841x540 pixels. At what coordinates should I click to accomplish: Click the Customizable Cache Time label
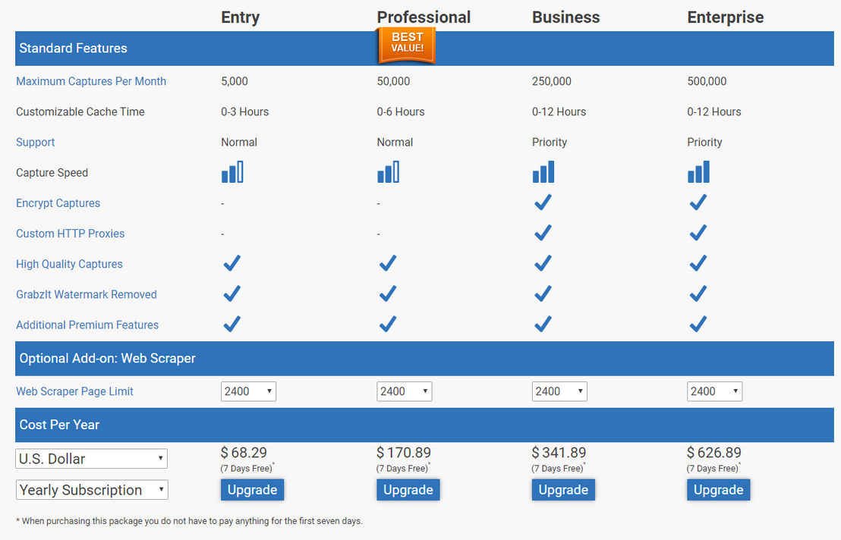(80, 112)
